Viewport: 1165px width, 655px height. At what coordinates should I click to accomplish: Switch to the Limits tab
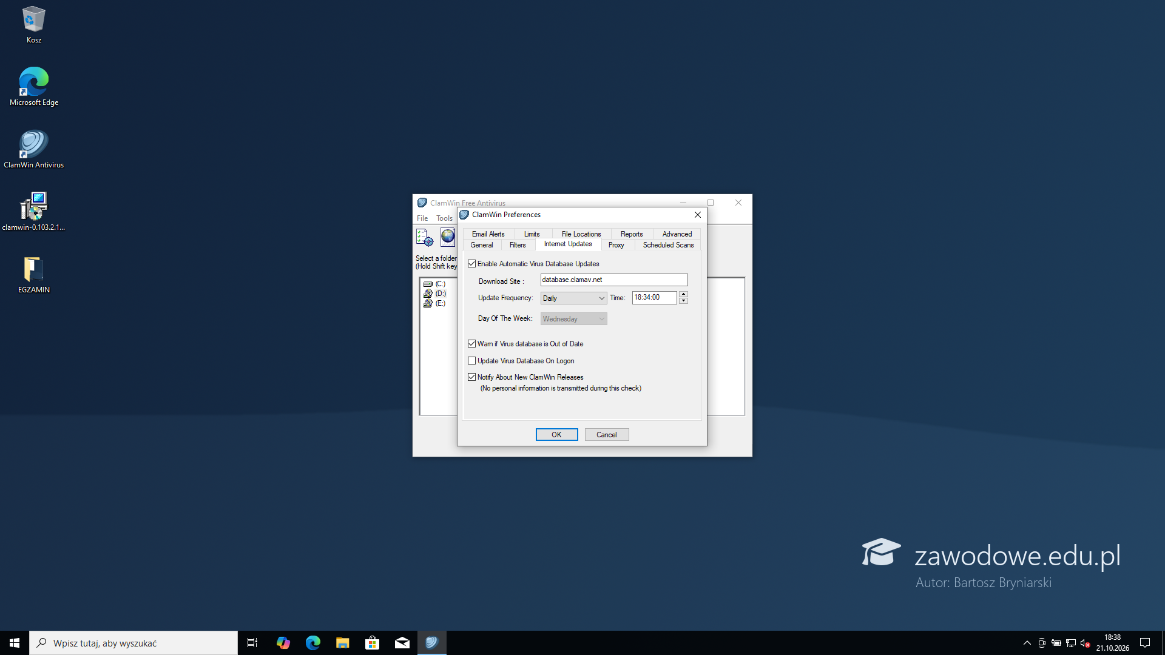532,234
